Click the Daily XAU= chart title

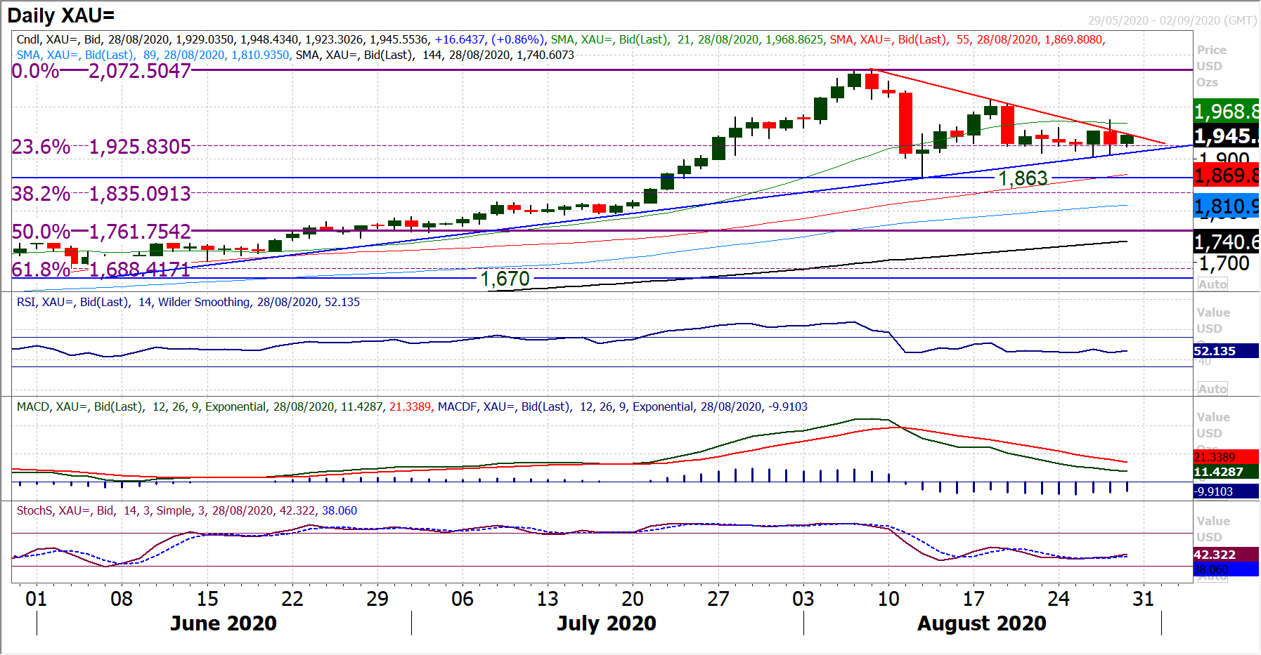click(61, 15)
